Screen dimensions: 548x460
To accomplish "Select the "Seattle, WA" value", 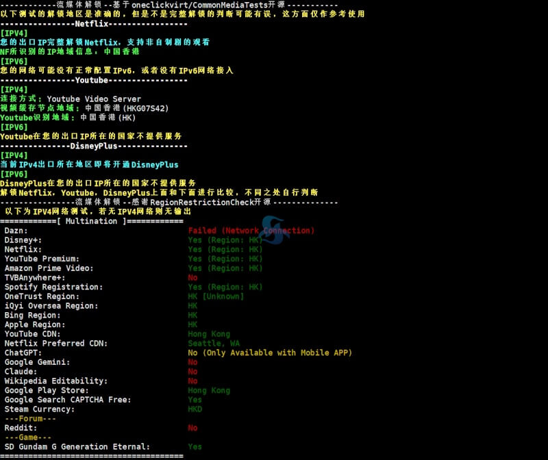I will (214, 344).
